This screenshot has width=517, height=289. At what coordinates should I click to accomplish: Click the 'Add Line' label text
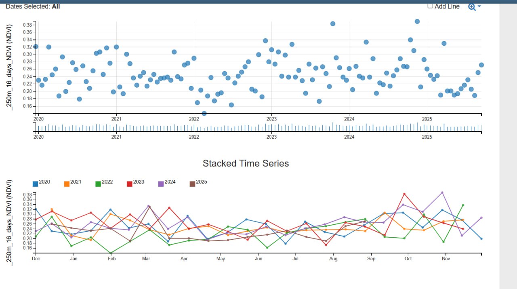pos(447,6)
